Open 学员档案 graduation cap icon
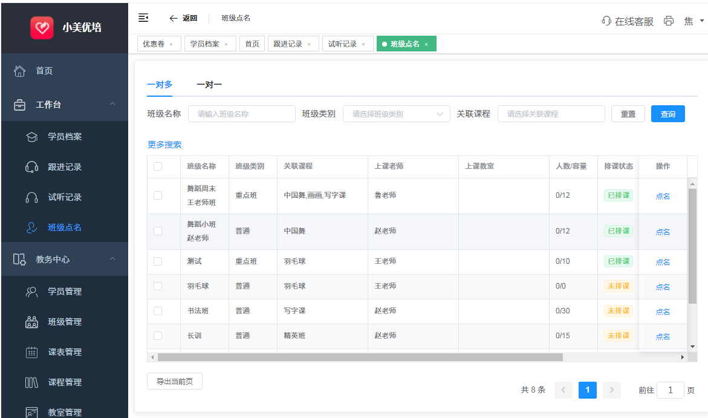The height and width of the screenshot is (418, 708). tap(32, 137)
